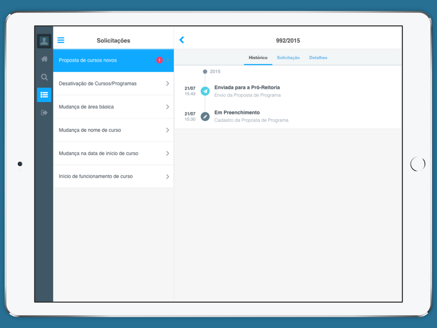Expand Desativação de Cursos/Programas chevron
Viewport: 437px width, 328px height.
[167, 84]
